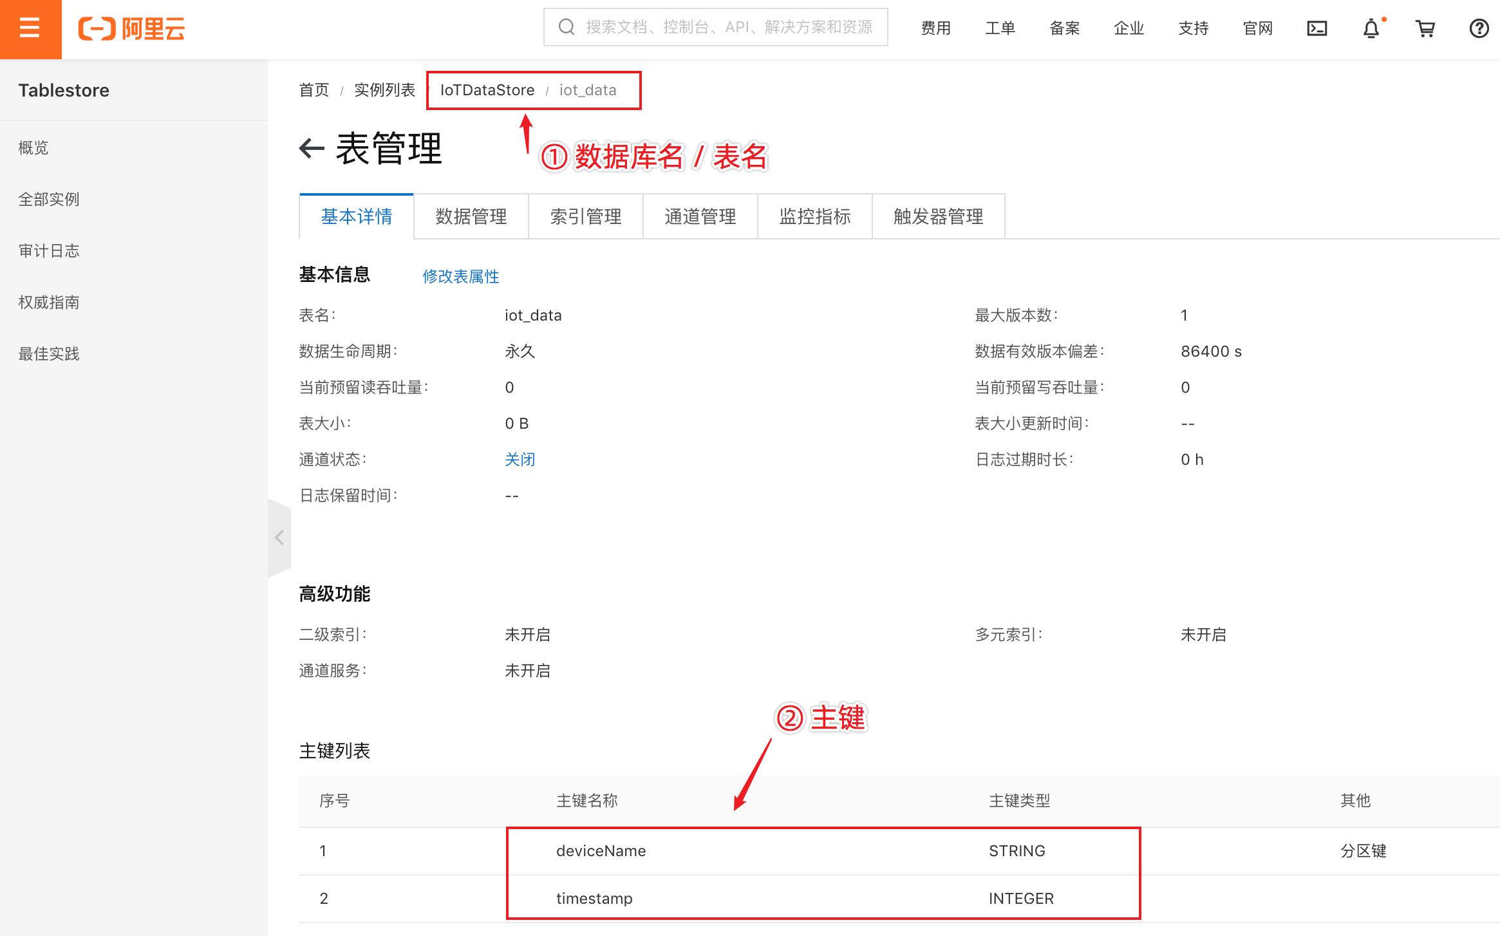Click the help question mark icon
Viewport: 1500px width, 936px height.
(x=1479, y=28)
